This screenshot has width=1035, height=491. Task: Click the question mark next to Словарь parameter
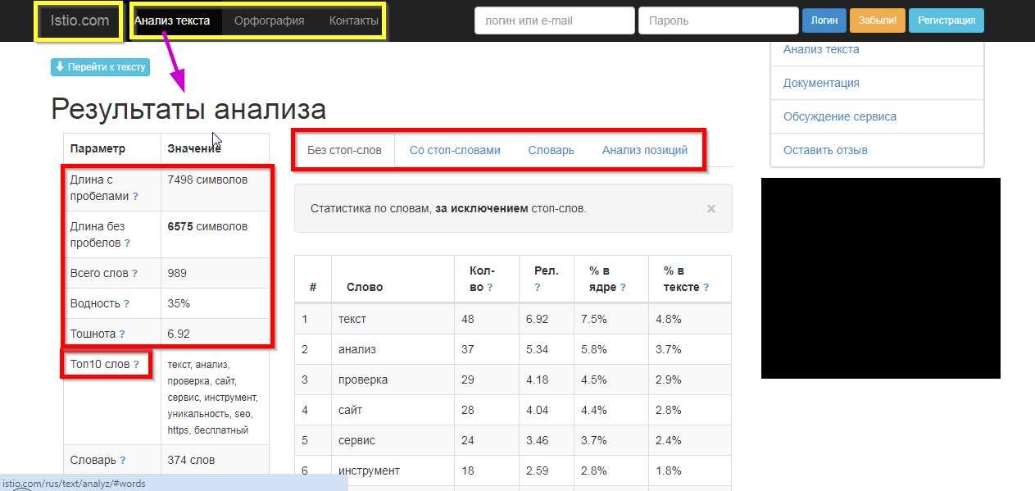pyautogui.click(x=122, y=461)
